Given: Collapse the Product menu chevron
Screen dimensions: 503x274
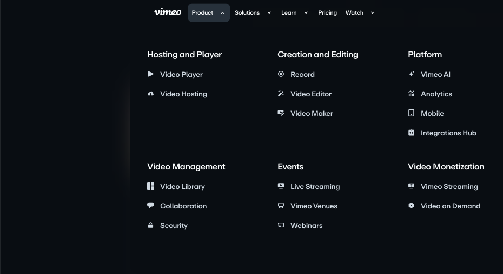Looking at the screenshot, I should (222, 13).
